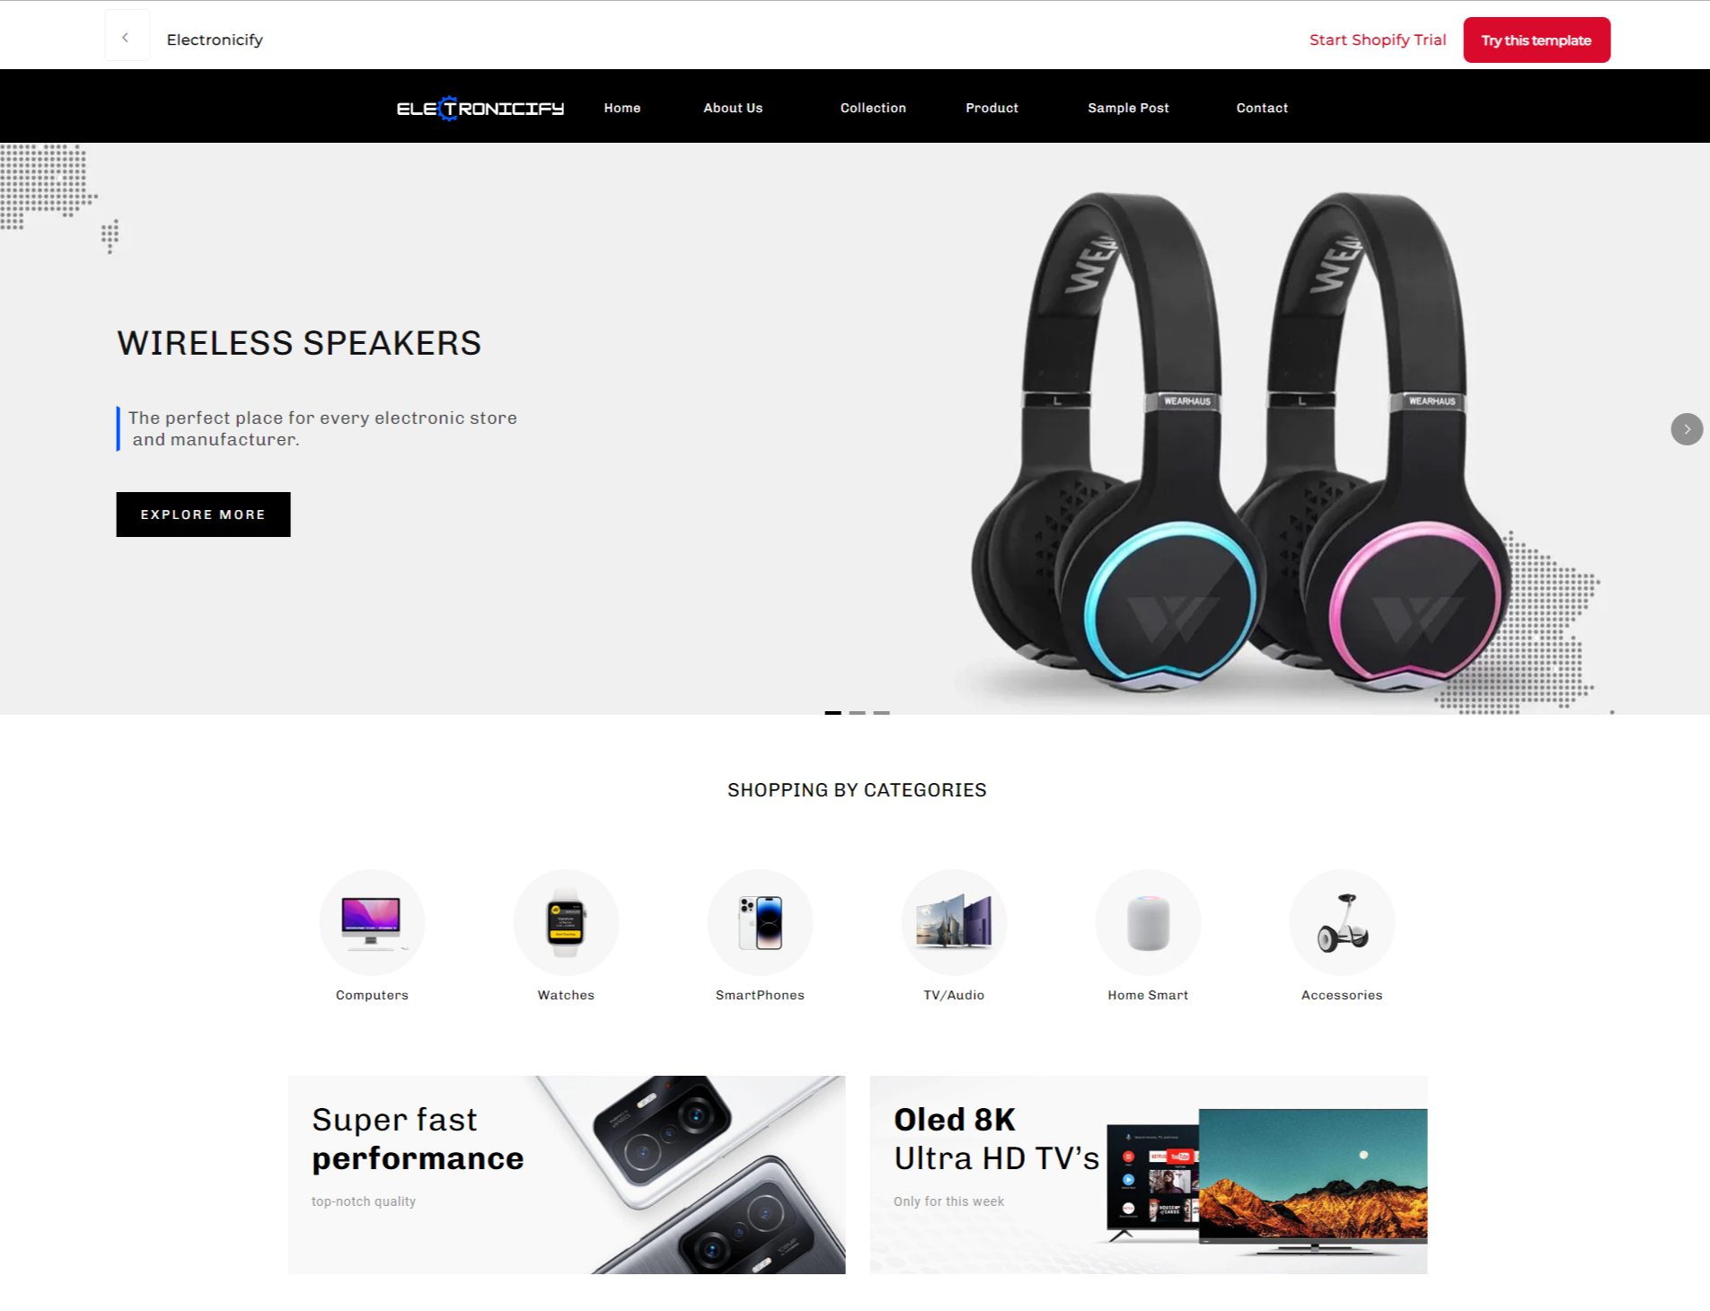
Task: Open the Oled 8K Ultra HD TV's banner
Action: (x=1148, y=1175)
